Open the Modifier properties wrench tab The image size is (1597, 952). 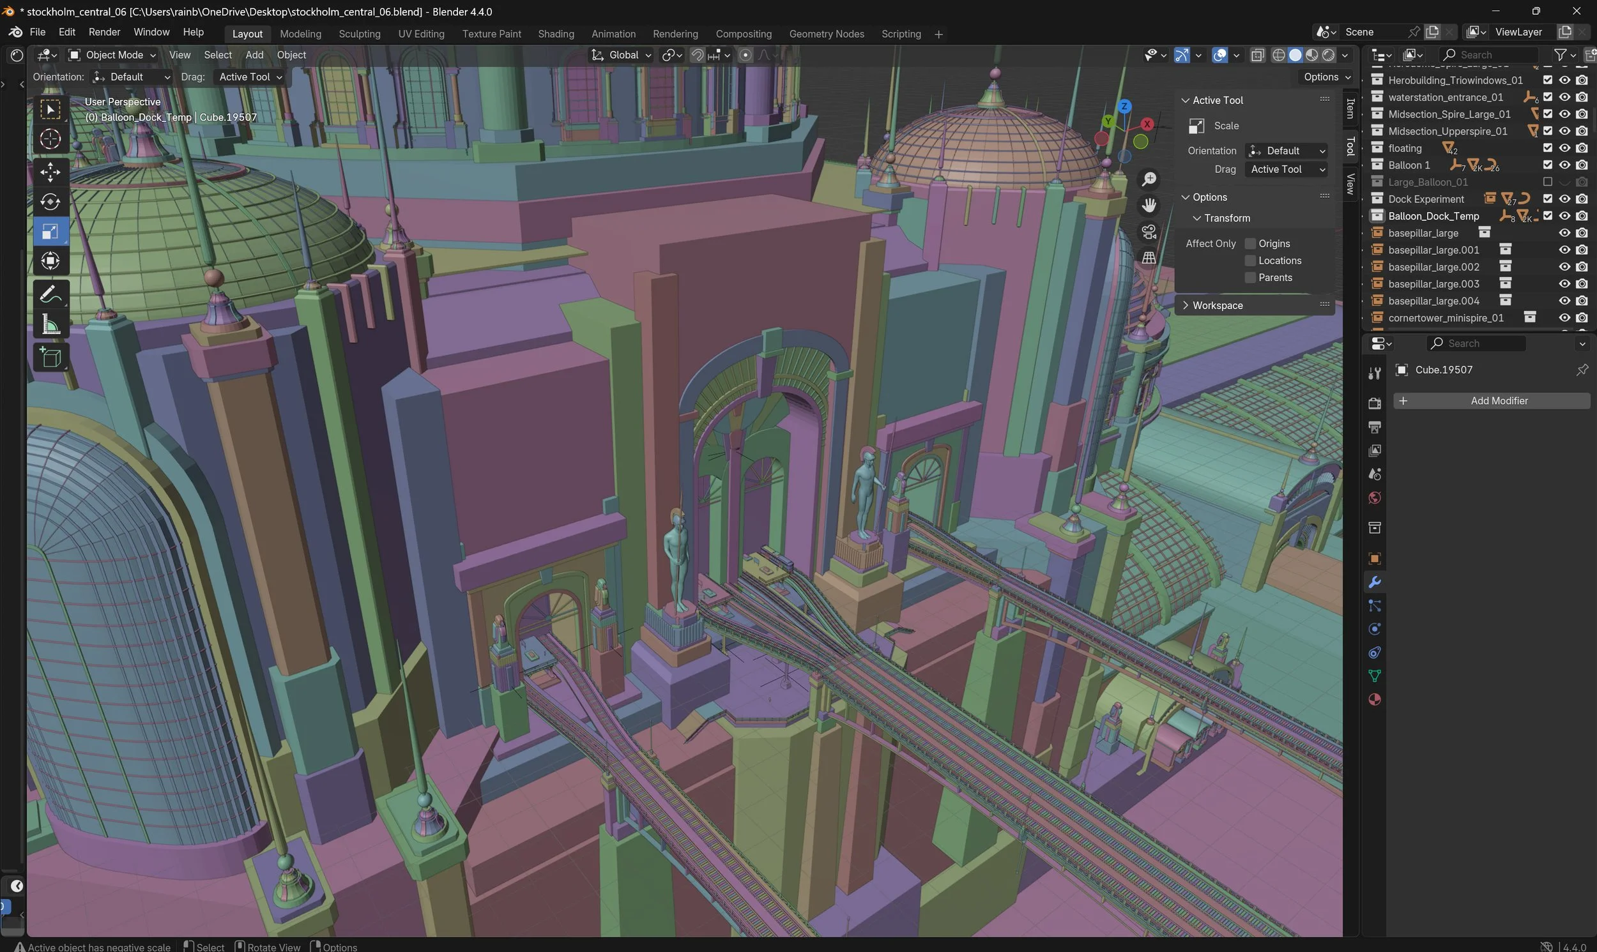point(1373,581)
